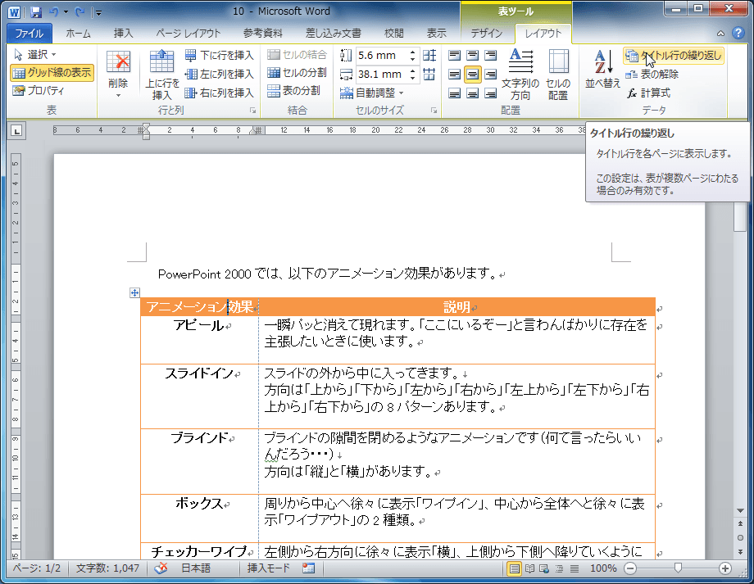Switch to the 挿入 tab
The width and height of the screenshot is (754, 584).
point(123,33)
